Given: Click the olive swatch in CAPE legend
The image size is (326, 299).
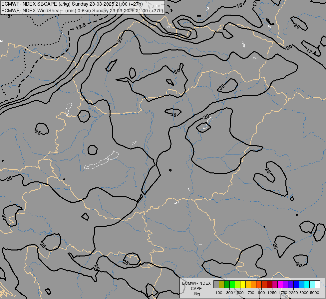Looking at the screenshot, I should coord(222,284).
